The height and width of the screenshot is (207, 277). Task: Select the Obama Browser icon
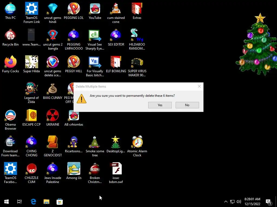(11, 119)
